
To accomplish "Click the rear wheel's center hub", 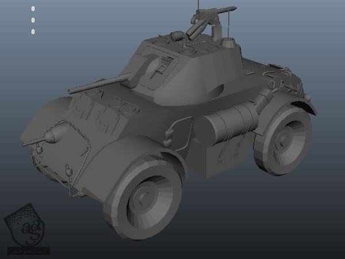I will [281, 140].
